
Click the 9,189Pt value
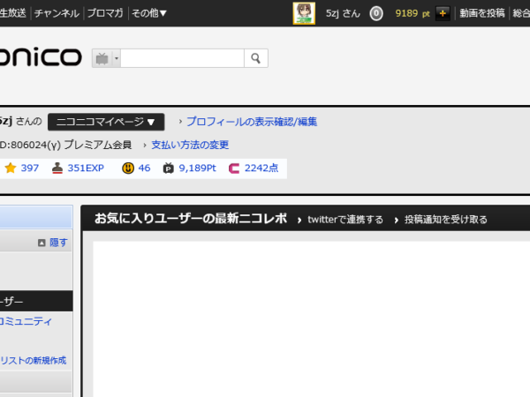[197, 168]
